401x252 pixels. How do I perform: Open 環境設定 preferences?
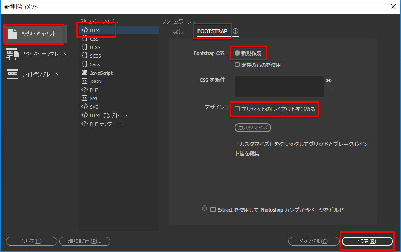click(x=85, y=241)
